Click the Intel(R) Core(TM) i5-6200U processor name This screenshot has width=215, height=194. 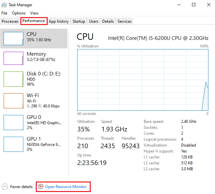pyautogui.click(x=158, y=38)
